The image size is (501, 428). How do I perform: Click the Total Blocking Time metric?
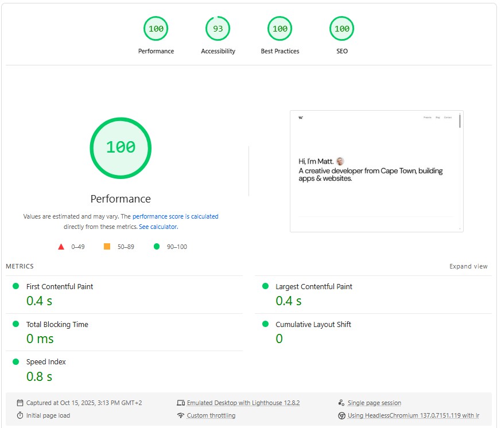click(x=57, y=324)
